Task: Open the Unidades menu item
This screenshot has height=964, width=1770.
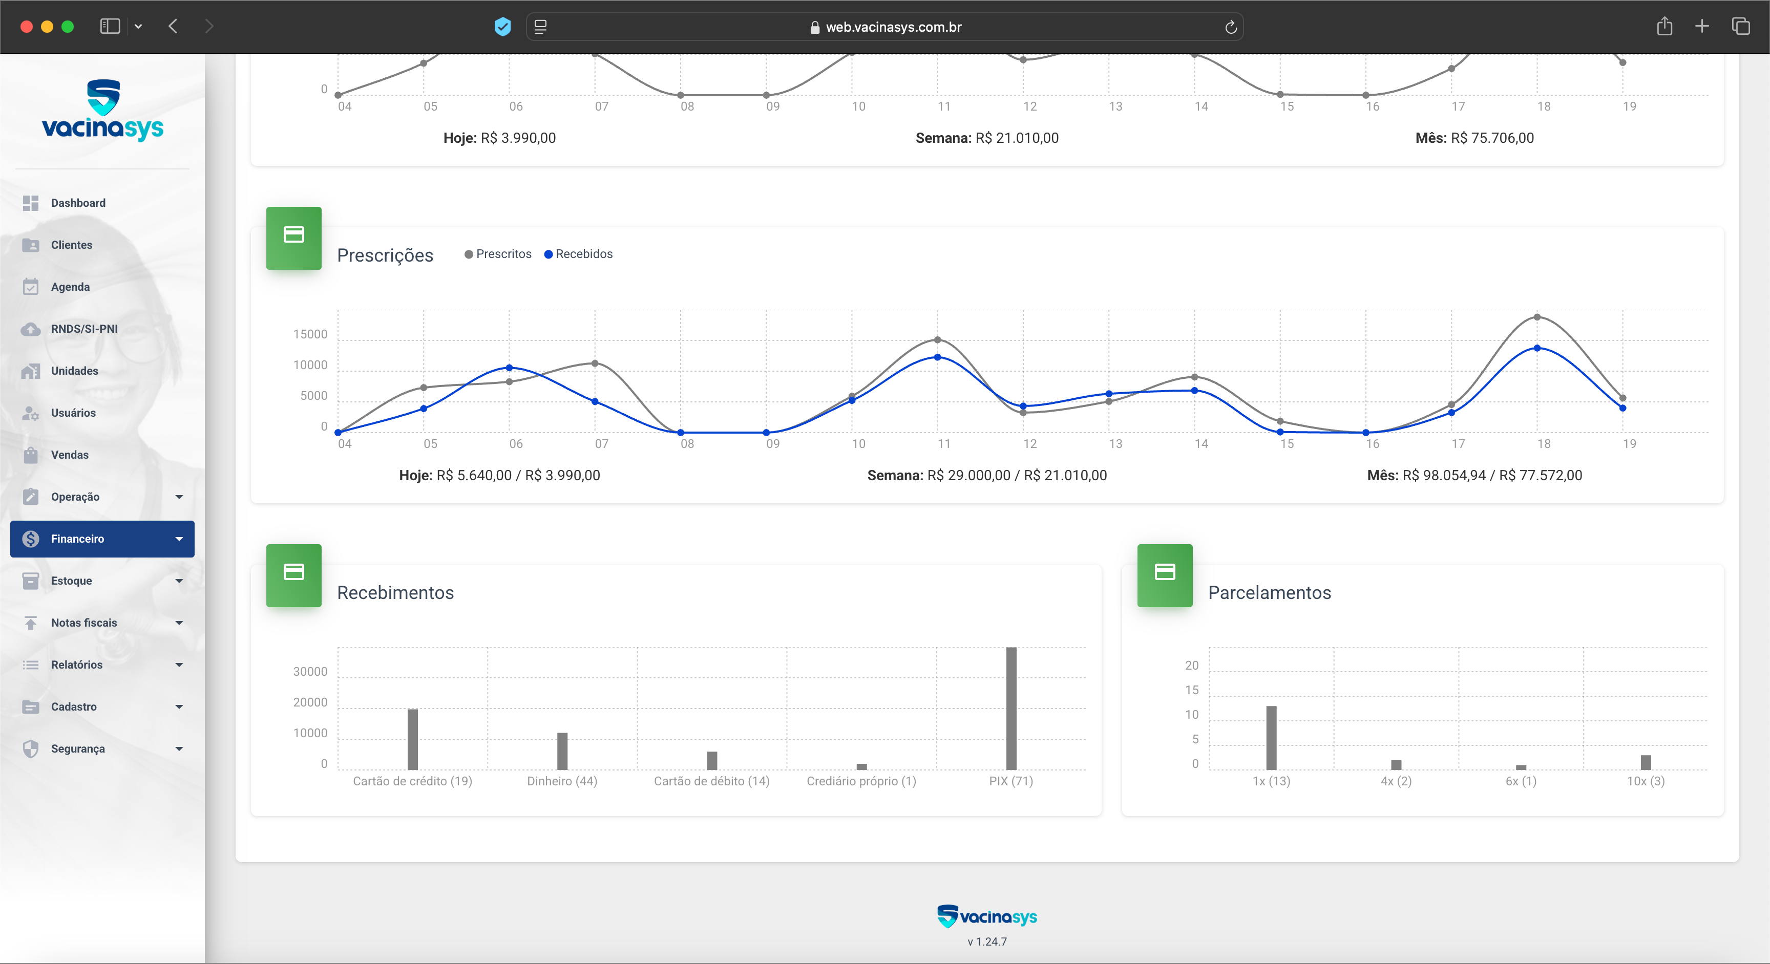Action: (102, 371)
